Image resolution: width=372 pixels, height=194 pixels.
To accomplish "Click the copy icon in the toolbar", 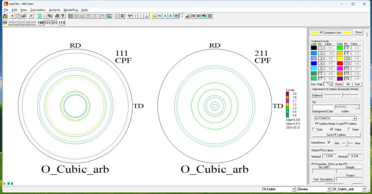I will click(x=50, y=16).
